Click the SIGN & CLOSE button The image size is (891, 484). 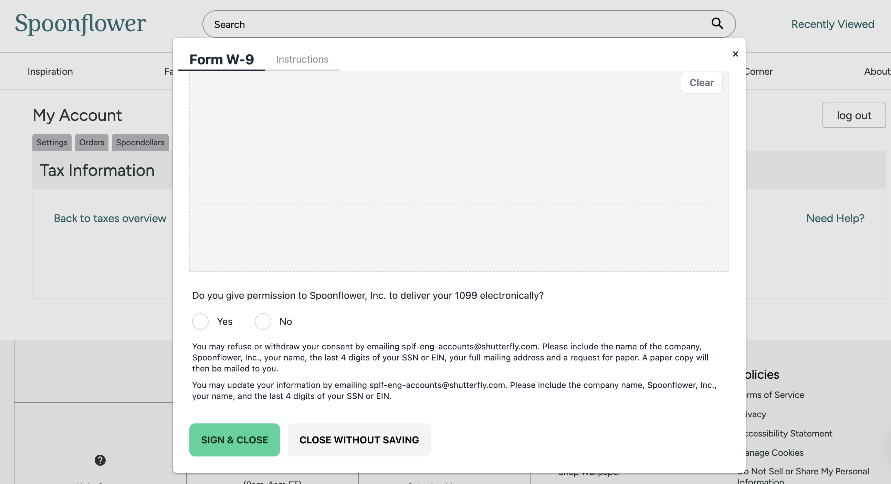[x=234, y=440]
